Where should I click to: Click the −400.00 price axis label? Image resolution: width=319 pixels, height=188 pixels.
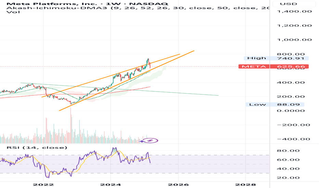[x=294, y=139]
